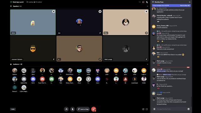201x113 pixels.
Task: Click muted mic icon on Blue's tile
Action: [x=146, y=33]
